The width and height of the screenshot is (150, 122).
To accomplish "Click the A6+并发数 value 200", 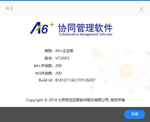I will [58, 66].
